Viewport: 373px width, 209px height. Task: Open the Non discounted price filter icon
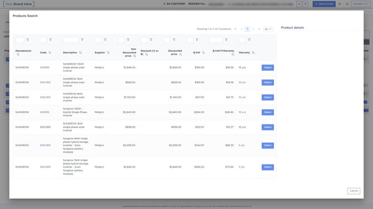pos(128,39)
